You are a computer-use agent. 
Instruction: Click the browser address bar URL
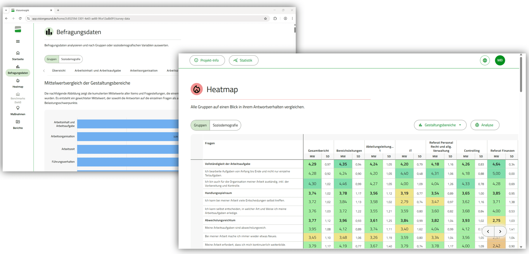[x=81, y=18]
